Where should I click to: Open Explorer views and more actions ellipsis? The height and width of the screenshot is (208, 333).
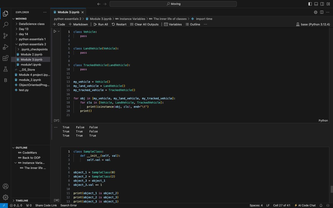(x=45, y=12)
